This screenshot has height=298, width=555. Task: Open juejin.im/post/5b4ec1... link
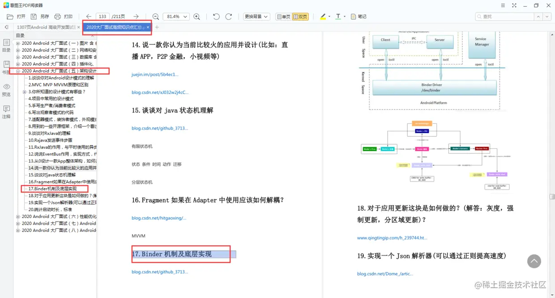point(155,74)
